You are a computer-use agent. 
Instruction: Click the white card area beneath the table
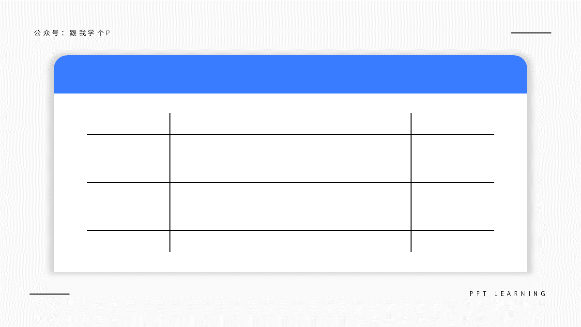[x=290, y=262]
